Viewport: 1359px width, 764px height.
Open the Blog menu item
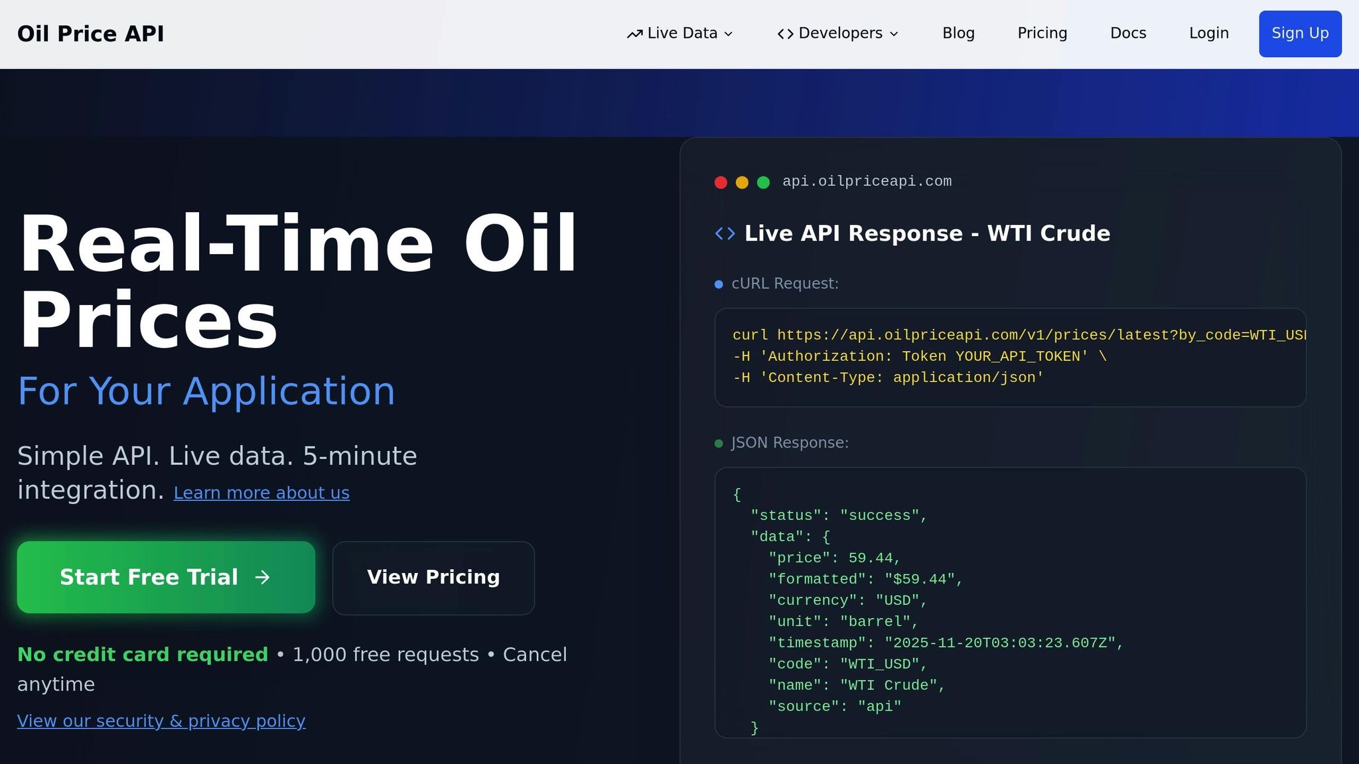coord(958,33)
